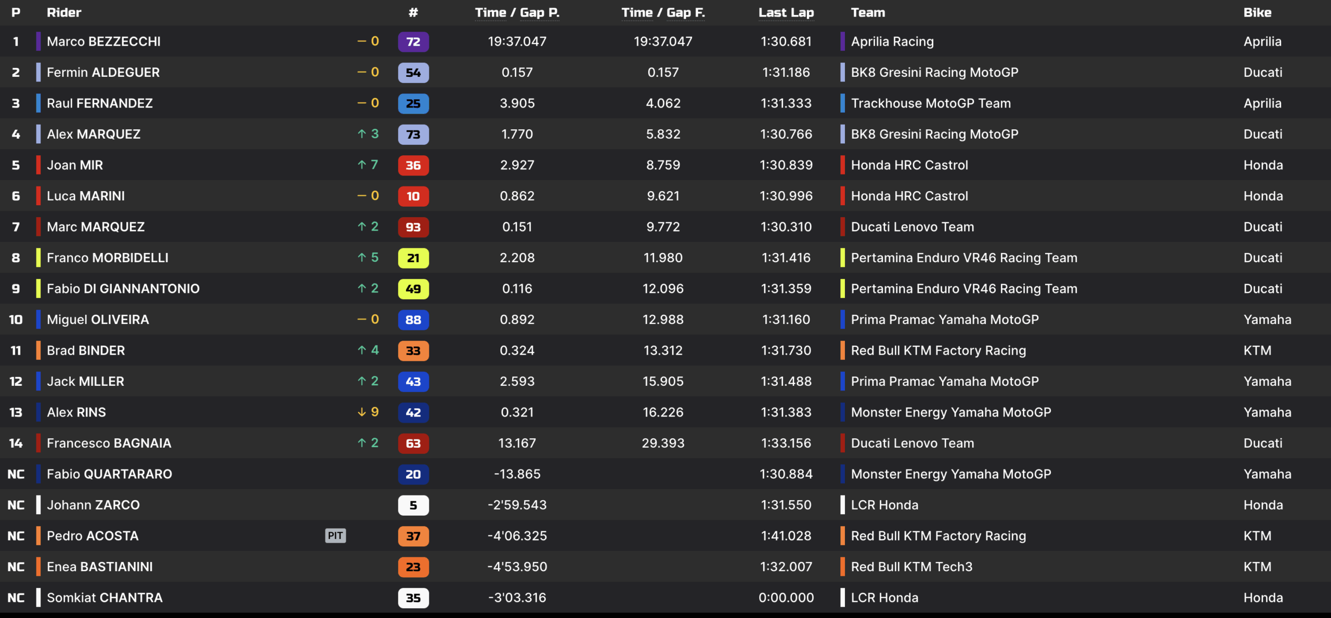Click Fabio QUARTARARO's last lap time
Screen dimensions: 1331x618
[786, 474]
